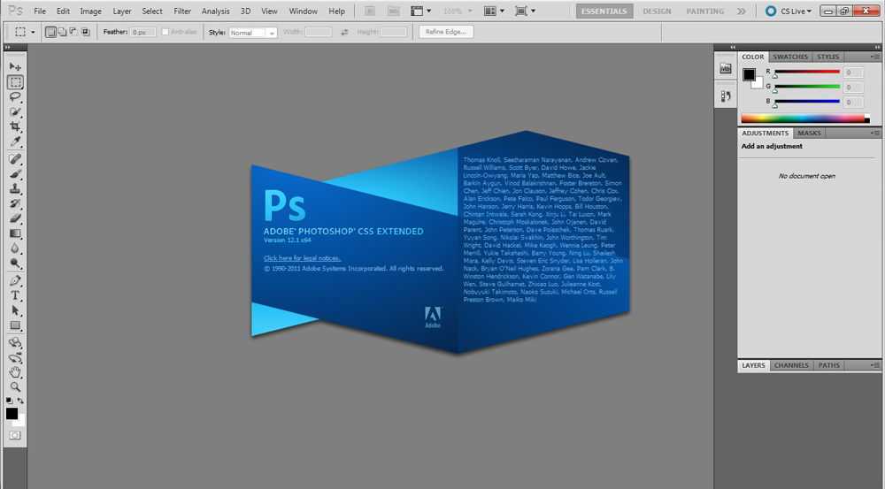Click the red R color slider
Image resolution: width=885 pixels, height=489 pixels.
point(806,72)
